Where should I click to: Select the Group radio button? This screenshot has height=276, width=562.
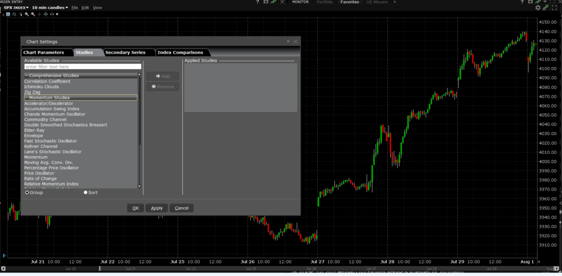[27, 193]
